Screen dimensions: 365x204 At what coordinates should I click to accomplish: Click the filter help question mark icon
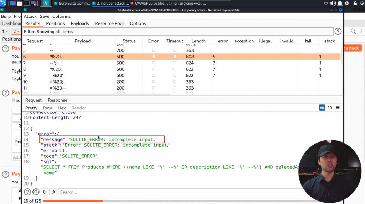click(x=338, y=32)
